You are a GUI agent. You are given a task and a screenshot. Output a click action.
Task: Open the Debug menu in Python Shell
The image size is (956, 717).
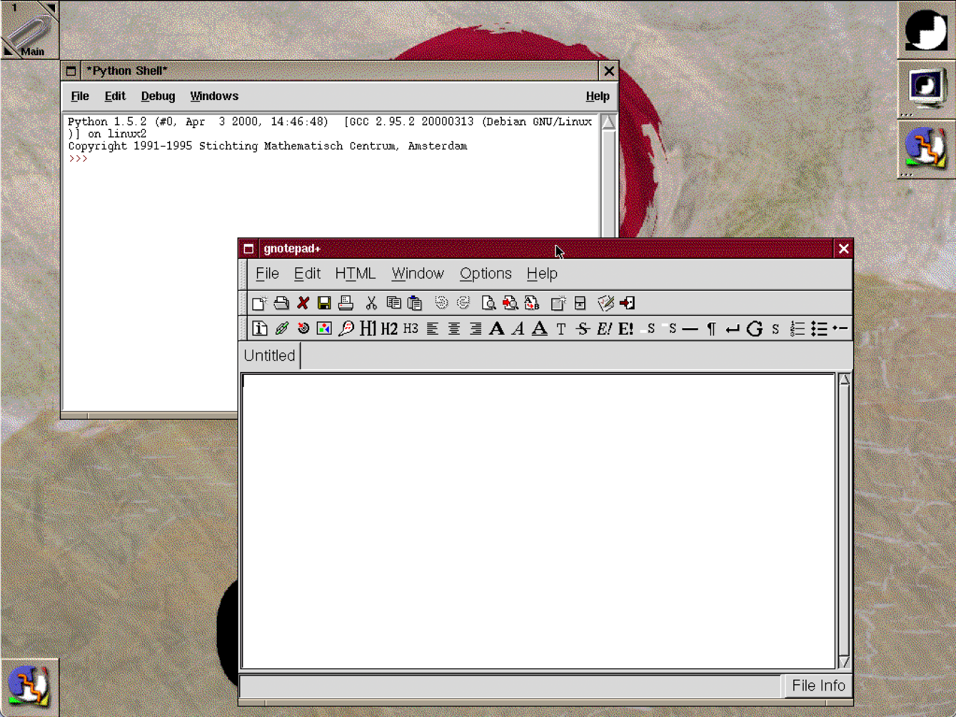(158, 97)
